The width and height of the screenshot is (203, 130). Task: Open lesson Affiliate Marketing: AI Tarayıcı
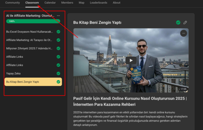(29, 40)
